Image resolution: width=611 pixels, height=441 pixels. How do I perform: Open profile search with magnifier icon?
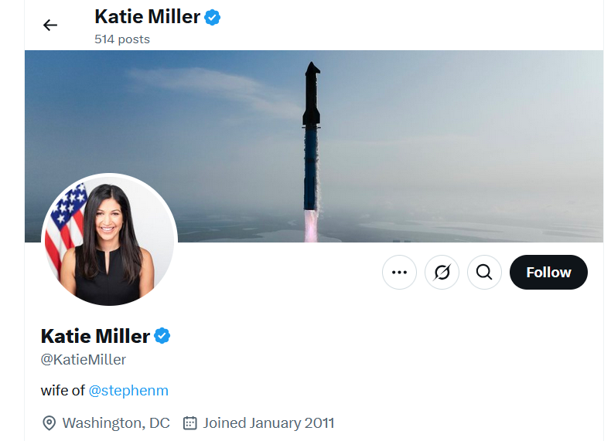pyautogui.click(x=484, y=272)
